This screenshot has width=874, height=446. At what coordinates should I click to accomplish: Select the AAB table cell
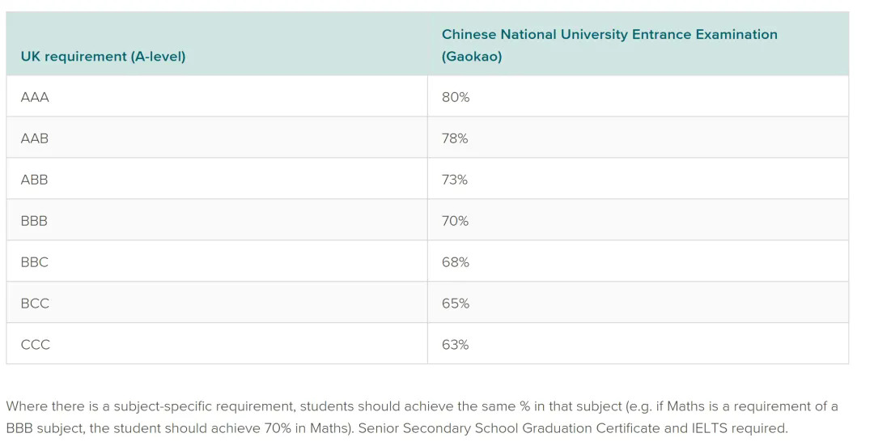[35, 138]
